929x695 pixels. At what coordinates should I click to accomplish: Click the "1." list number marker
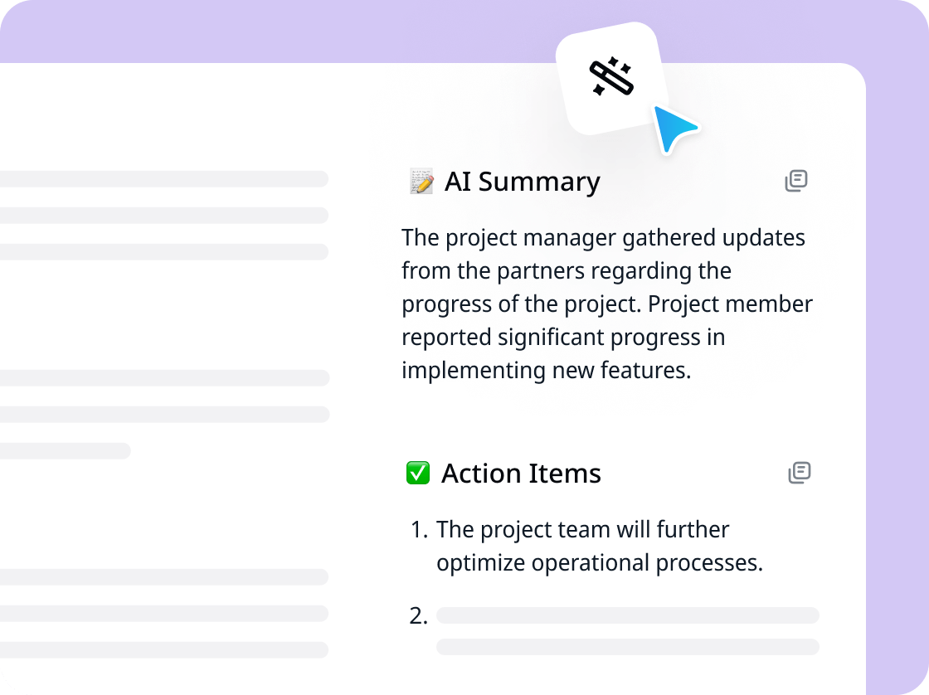[419, 529]
